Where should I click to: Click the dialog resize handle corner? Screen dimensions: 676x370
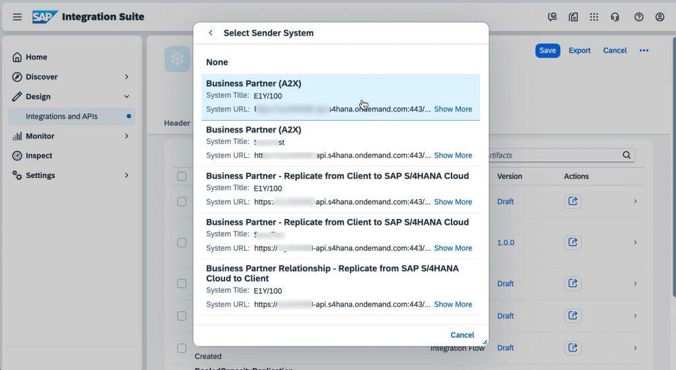coord(485,342)
